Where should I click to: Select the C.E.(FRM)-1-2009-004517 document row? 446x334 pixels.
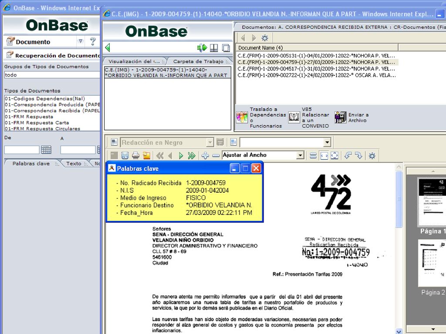316,69
